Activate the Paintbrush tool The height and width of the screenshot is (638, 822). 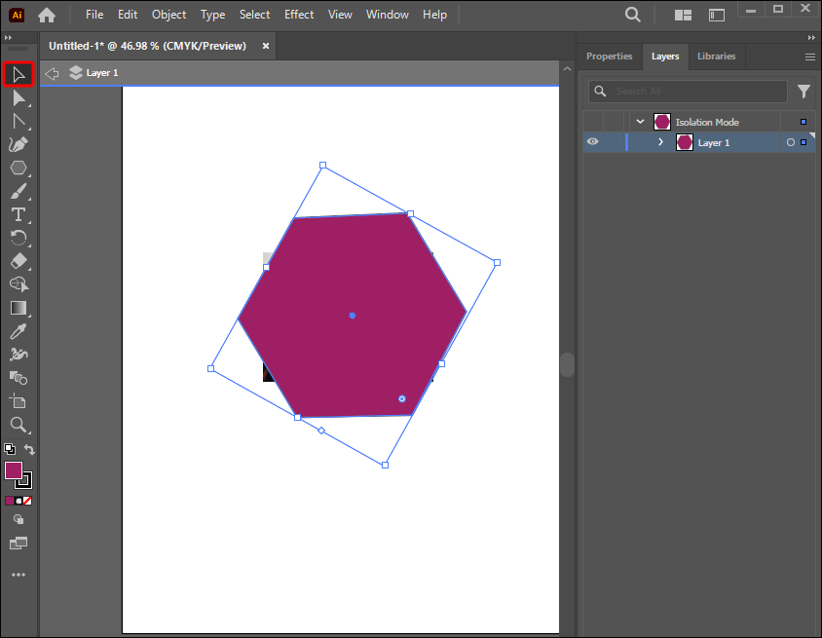pyautogui.click(x=18, y=191)
